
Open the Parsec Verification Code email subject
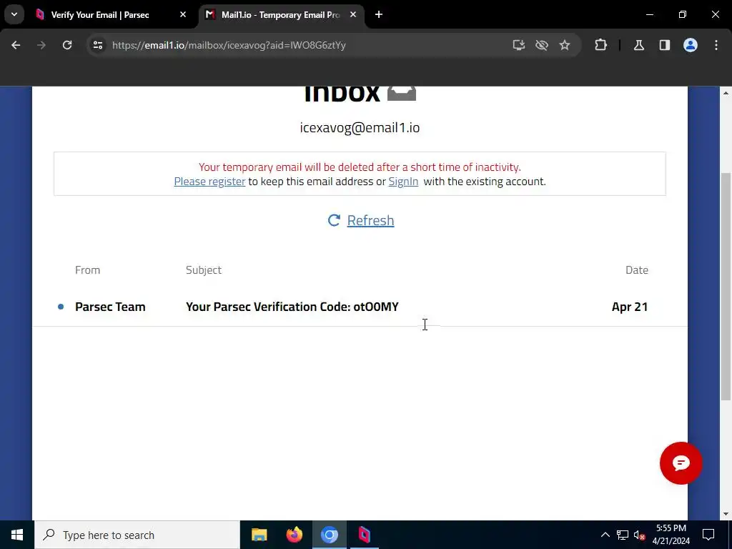pyautogui.click(x=292, y=307)
